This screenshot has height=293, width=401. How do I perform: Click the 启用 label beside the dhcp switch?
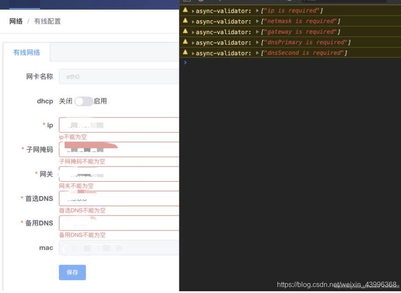(100, 101)
